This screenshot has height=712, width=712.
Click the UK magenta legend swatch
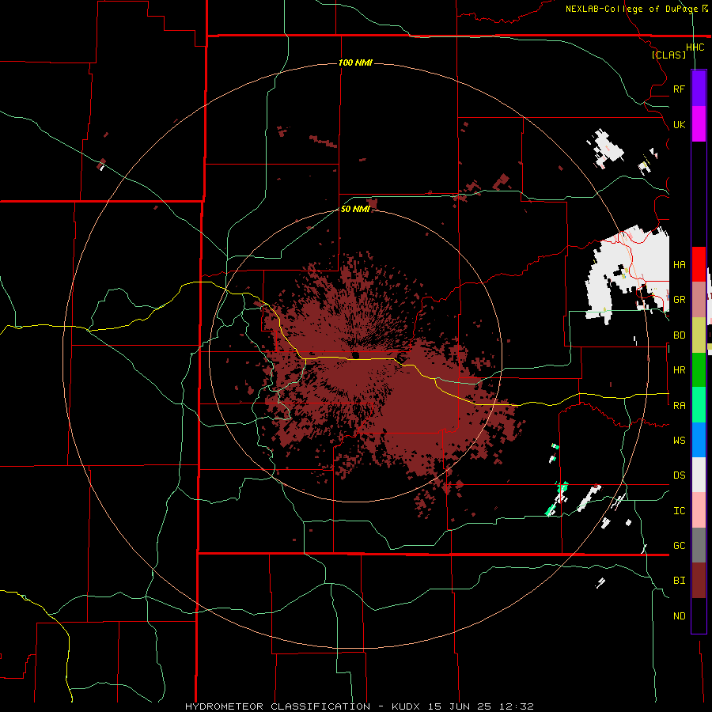699,124
